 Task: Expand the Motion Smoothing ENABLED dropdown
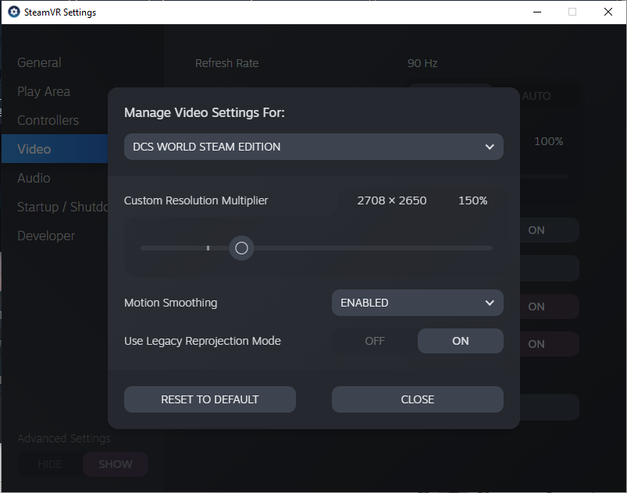[x=418, y=303]
